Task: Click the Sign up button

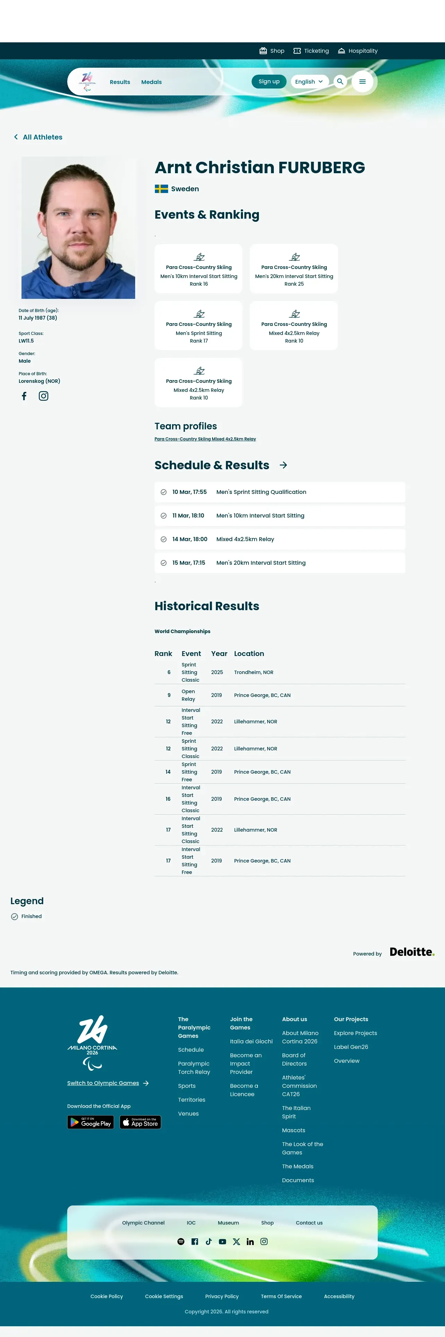Action: [x=269, y=82]
